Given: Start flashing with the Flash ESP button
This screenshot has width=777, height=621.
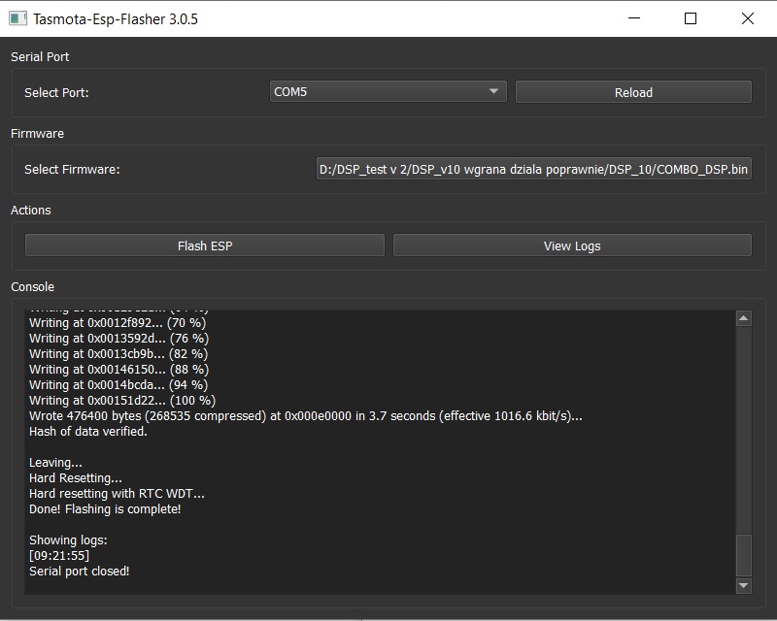Looking at the screenshot, I should coord(205,245).
